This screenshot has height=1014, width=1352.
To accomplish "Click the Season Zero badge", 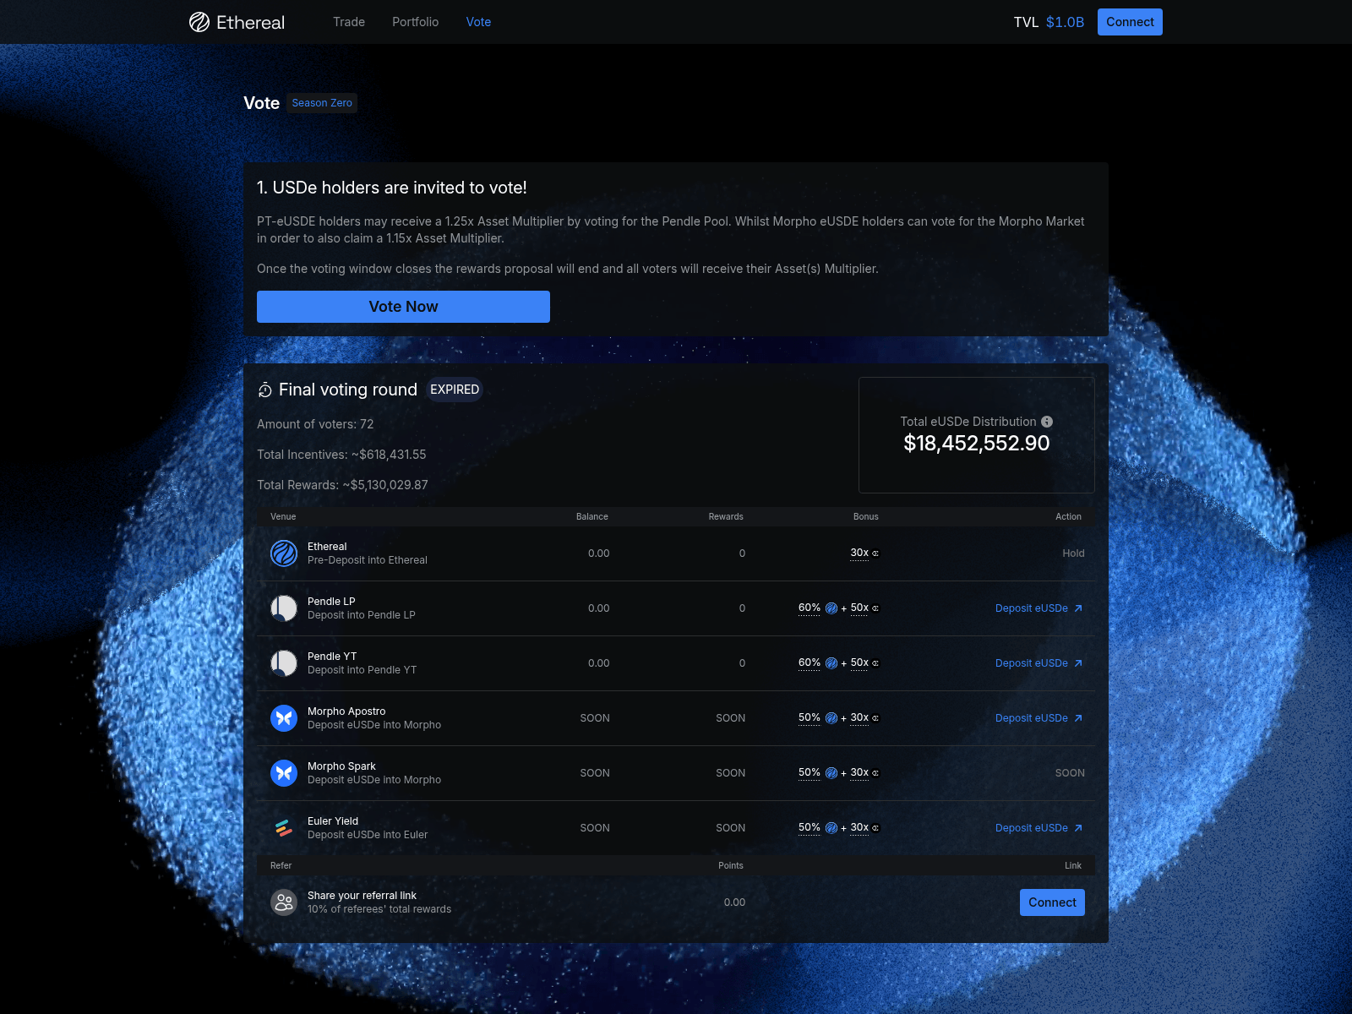I will pos(321,102).
